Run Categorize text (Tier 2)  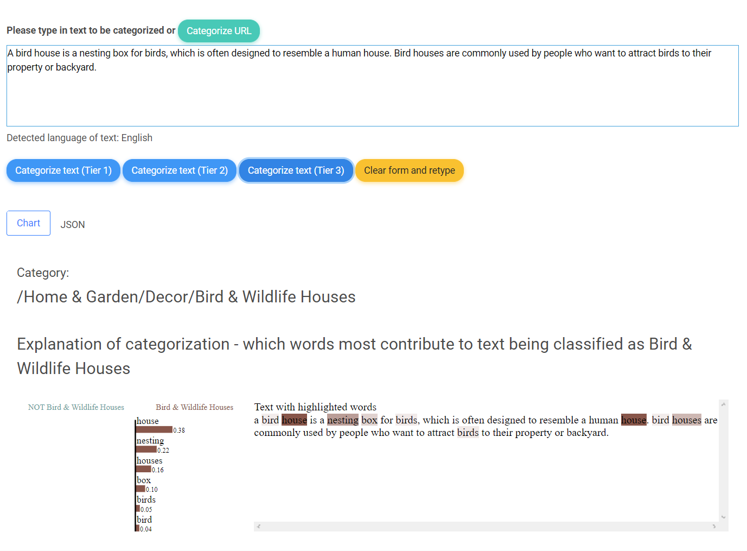[180, 170]
